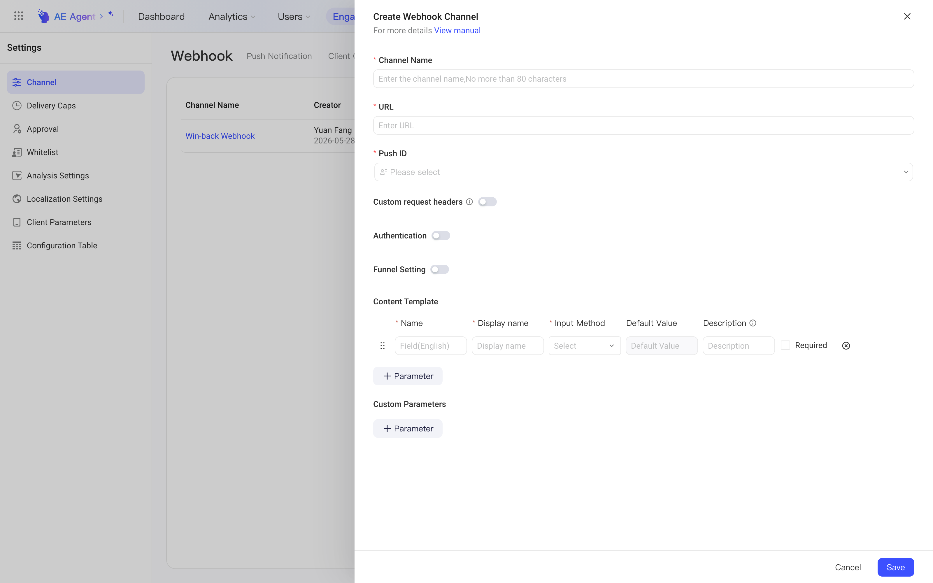933x583 pixels.
Task: Open the Input Method Select dropdown
Action: [x=585, y=346]
